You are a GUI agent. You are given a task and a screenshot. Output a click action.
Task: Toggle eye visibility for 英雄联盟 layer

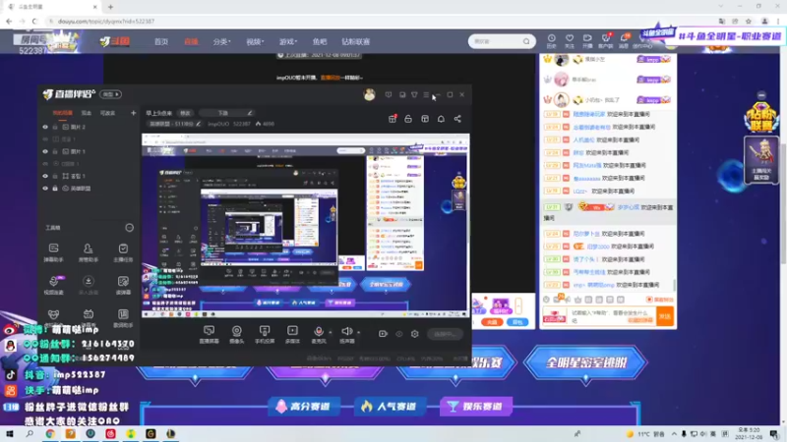(x=45, y=189)
